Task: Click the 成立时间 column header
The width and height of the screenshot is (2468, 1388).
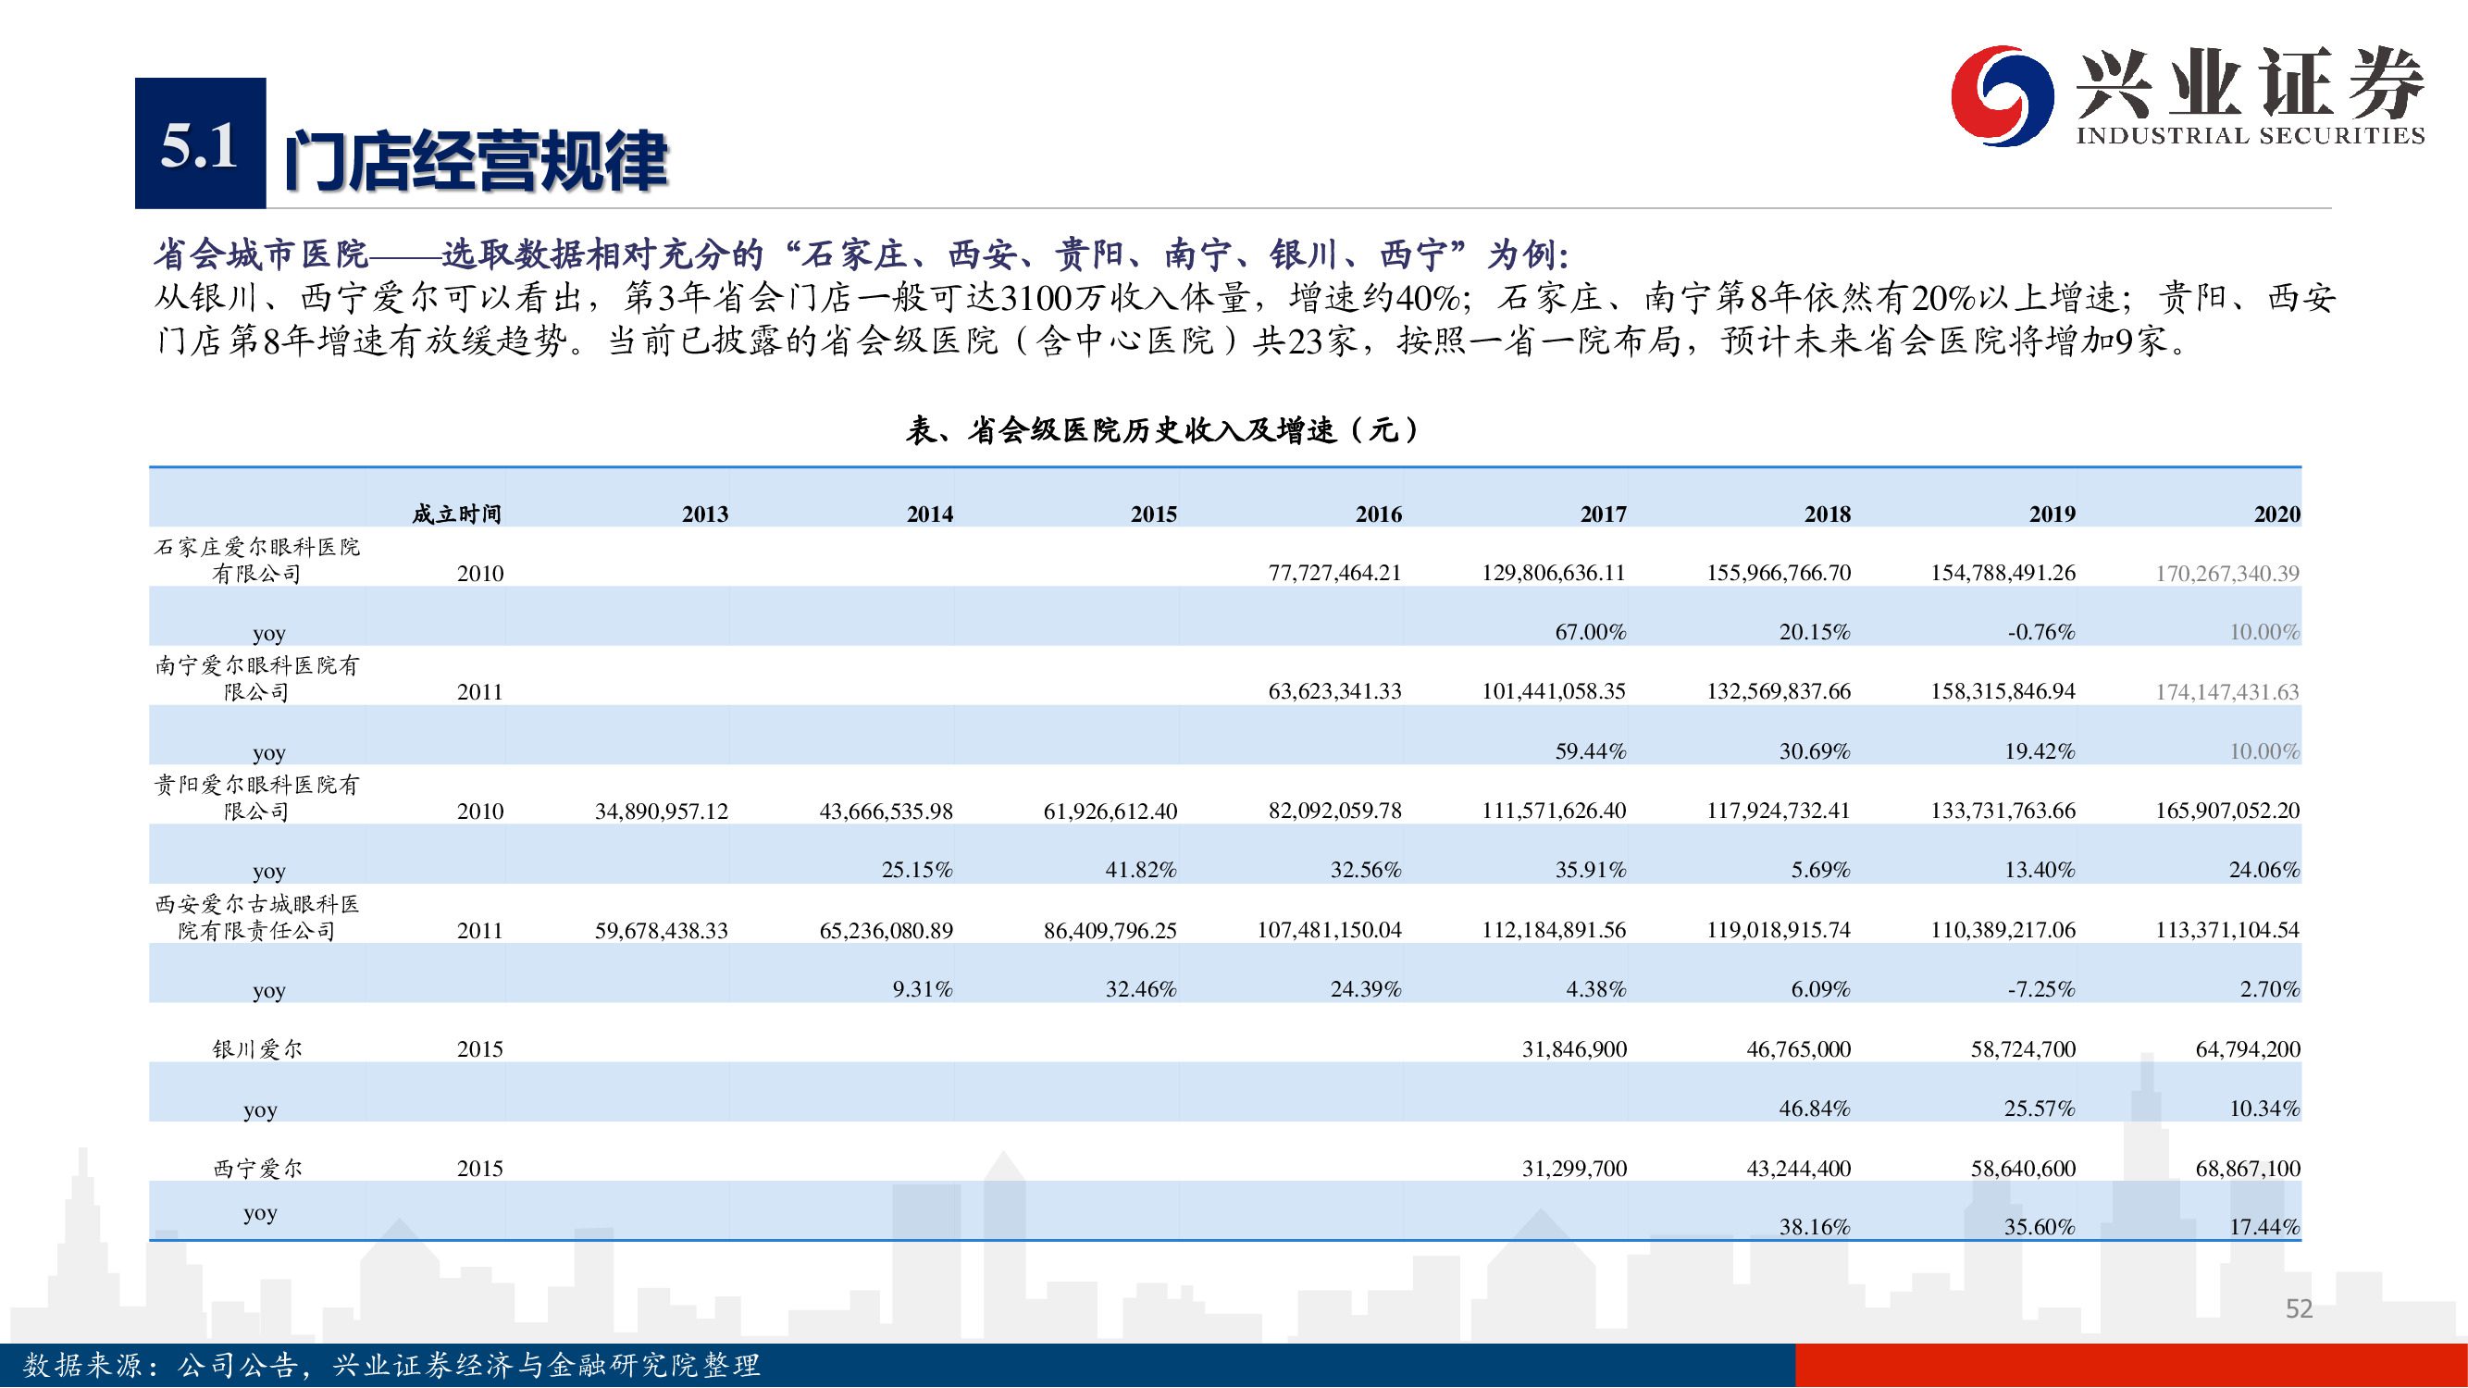Action: 457,514
